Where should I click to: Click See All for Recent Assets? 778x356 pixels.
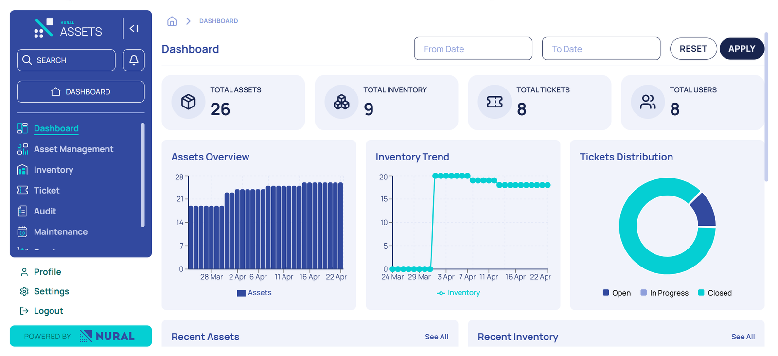coord(437,337)
